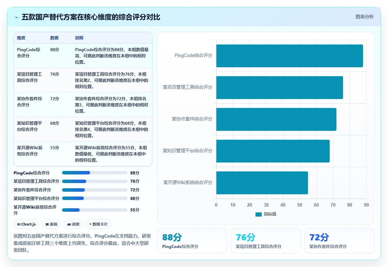Screen dimensions: 388x267
Task: Click the 某开源Wiki系统综合评分 progress bar
Action: (x=95, y=210)
